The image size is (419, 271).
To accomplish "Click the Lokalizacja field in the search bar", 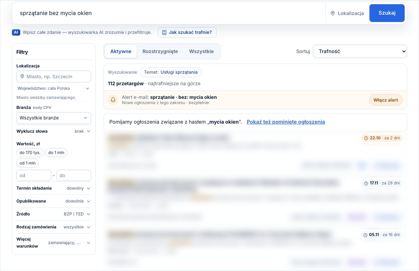I will tap(347, 13).
